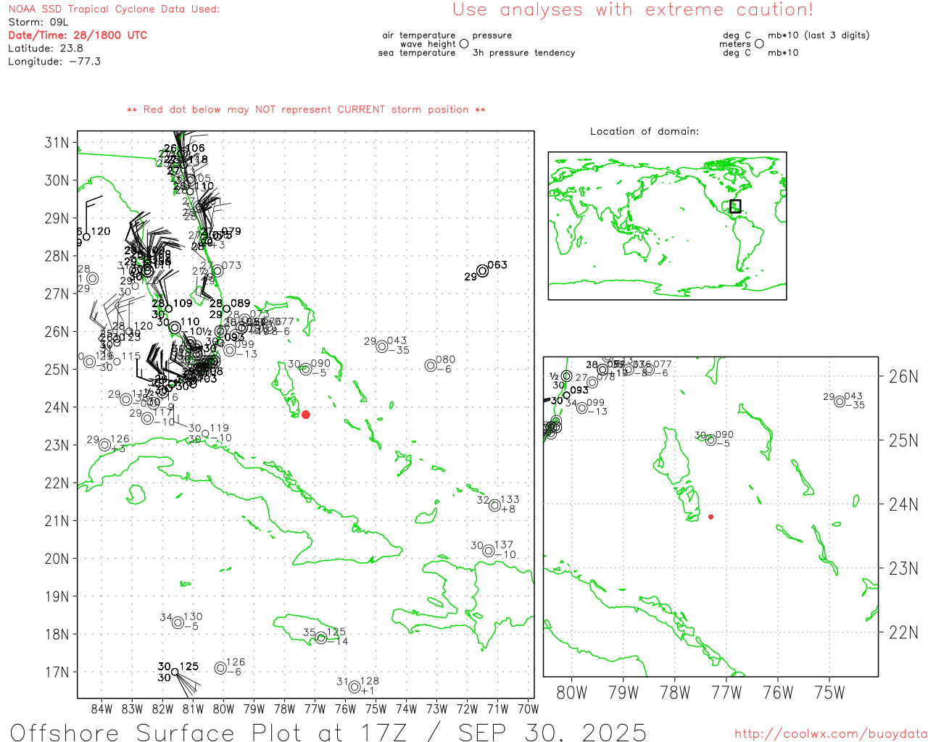This screenshot has height=742, width=928.
Task: Select the 'Storm: 09L' text
Action: pos(38,22)
